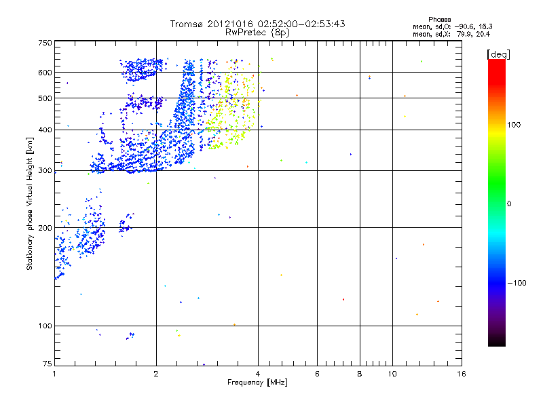This screenshot has height=407, width=543.
Task: Click the x-axis tick label '6'
Action: (317, 374)
